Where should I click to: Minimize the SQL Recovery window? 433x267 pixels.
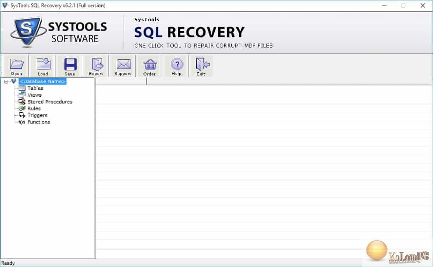[x=384, y=6]
